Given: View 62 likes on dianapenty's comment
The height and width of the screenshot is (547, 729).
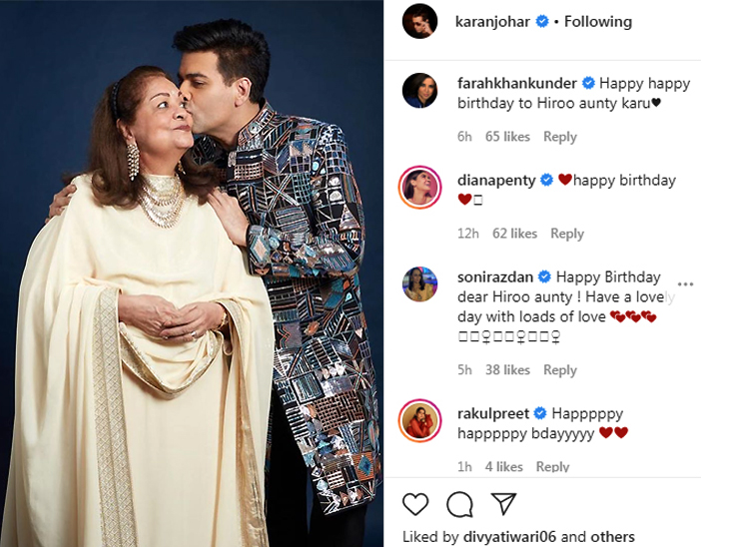Looking at the screenshot, I should click(x=515, y=234).
